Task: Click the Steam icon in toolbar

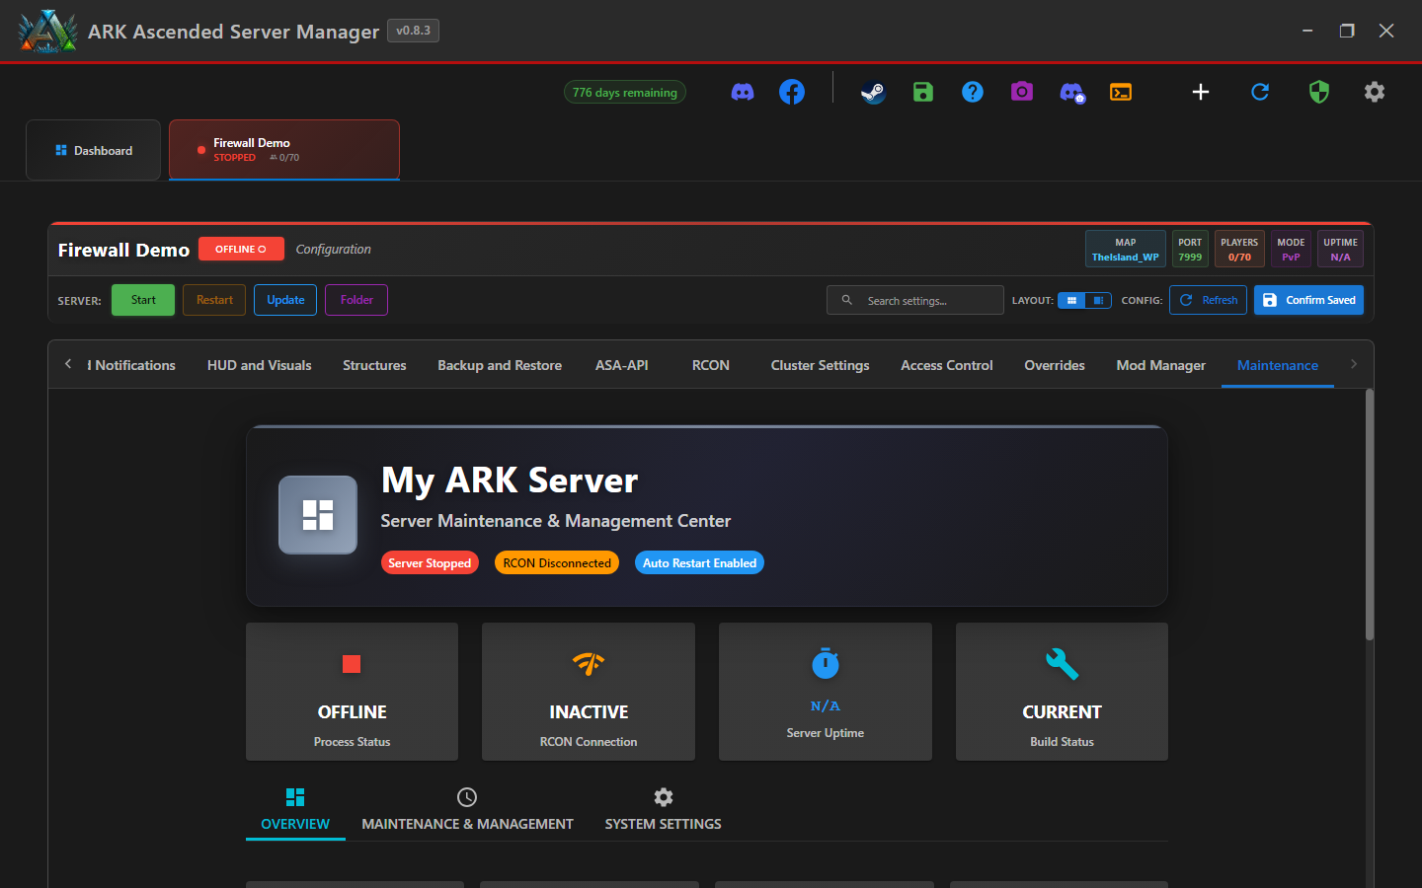Action: click(873, 92)
